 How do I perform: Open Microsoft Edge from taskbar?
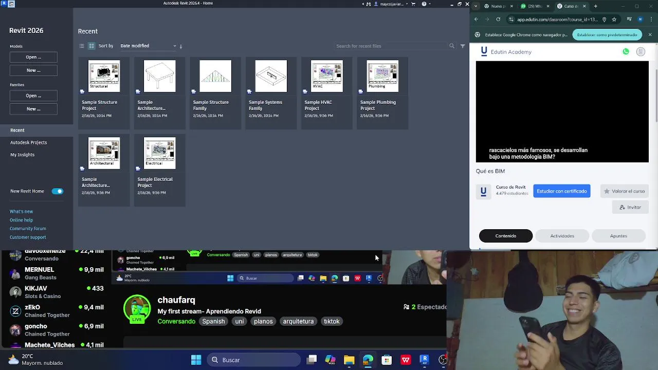click(x=368, y=360)
